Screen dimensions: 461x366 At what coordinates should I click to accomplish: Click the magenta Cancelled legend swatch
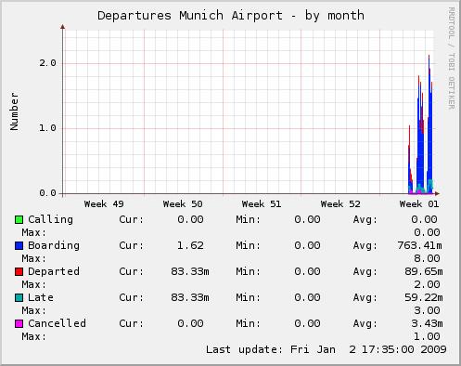(x=19, y=323)
